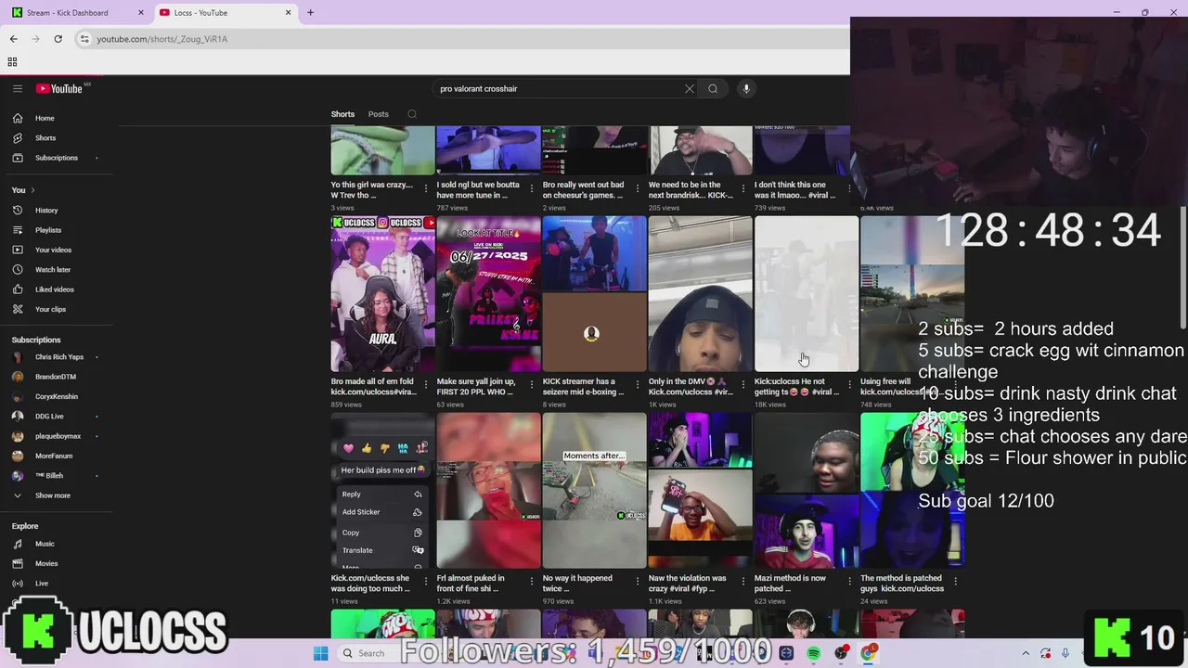Switch to the Posts channel tab

[x=378, y=114]
